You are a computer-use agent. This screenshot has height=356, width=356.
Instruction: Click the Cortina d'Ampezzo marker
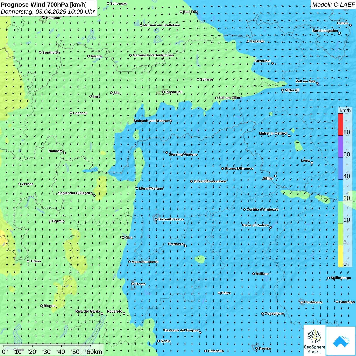click(244, 210)
